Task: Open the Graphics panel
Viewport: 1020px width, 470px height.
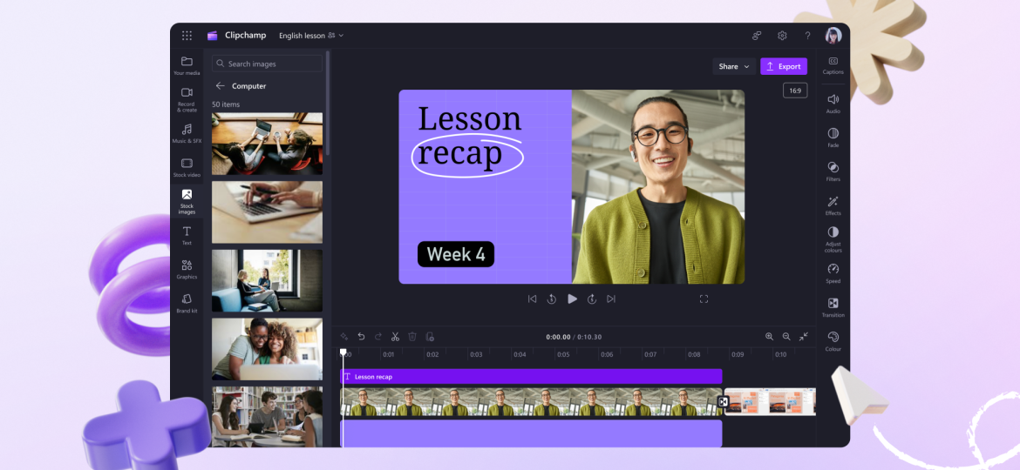Action: coord(187,270)
